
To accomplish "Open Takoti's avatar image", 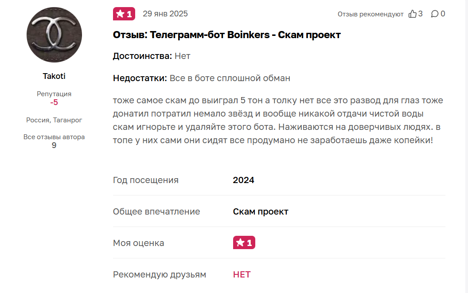I will click(x=54, y=35).
